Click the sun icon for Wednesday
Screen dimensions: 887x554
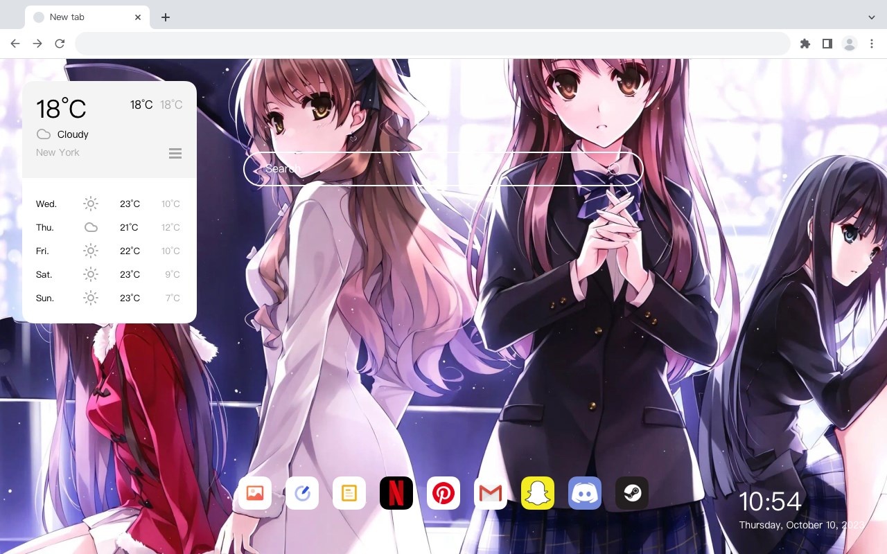click(91, 204)
